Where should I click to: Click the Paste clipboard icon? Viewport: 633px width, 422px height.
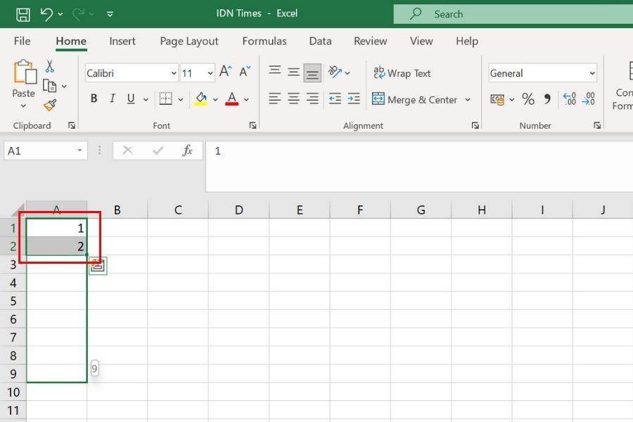tap(25, 72)
